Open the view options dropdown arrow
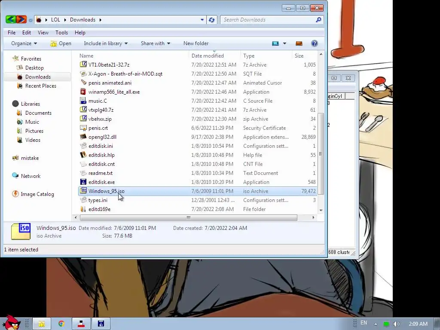Screen dimensions: 440x330 (284, 43)
